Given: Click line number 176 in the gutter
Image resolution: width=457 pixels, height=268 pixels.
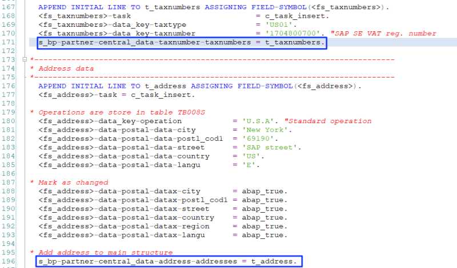Looking at the screenshot, I should pos(8,86).
